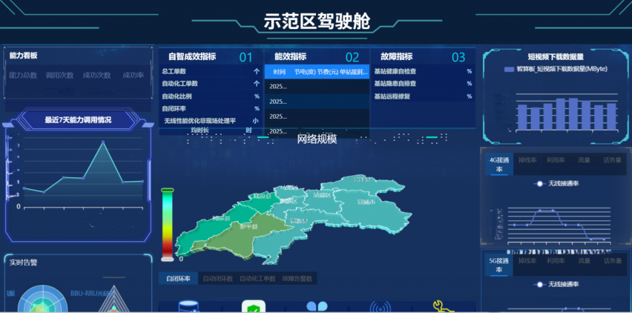
Task: Toggle 无线接通率 legend in 4G chart
Action: coord(540,183)
